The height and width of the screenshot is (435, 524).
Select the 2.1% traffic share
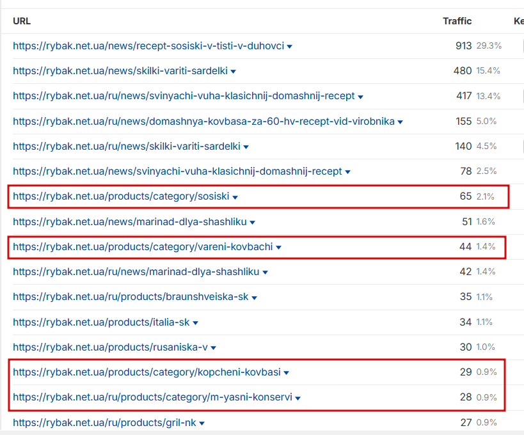click(485, 196)
